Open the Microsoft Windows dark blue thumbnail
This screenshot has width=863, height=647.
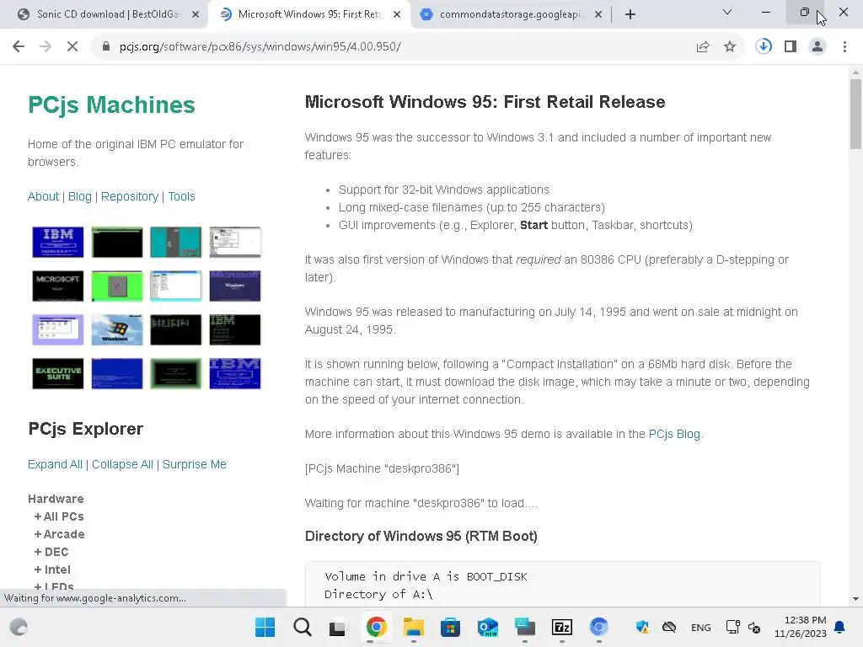click(235, 286)
